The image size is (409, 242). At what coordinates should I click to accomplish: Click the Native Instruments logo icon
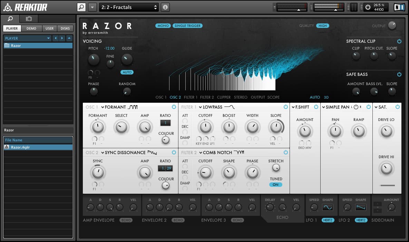[399, 7]
